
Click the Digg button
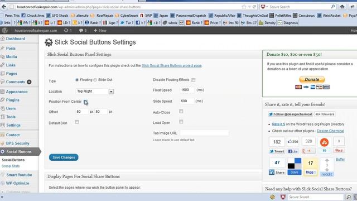[310, 173]
